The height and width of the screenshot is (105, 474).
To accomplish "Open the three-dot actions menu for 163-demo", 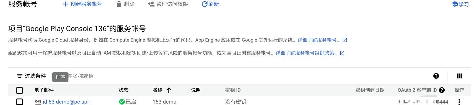I will [459, 102].
